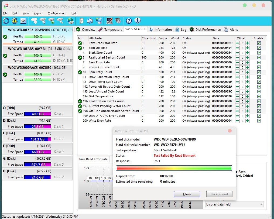Click the Hard Disk Sentinel title bar icon

click(6, 6)
